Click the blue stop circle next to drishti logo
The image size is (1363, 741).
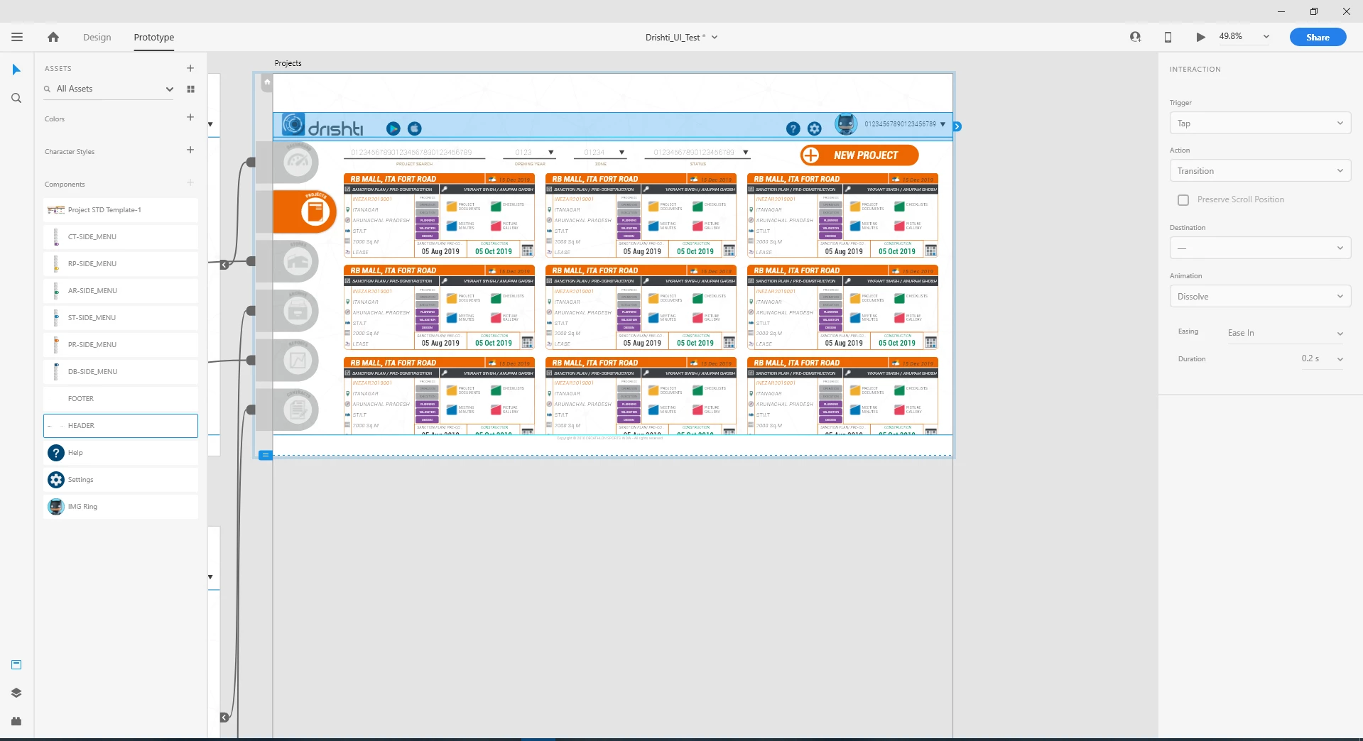pos(415,128)
